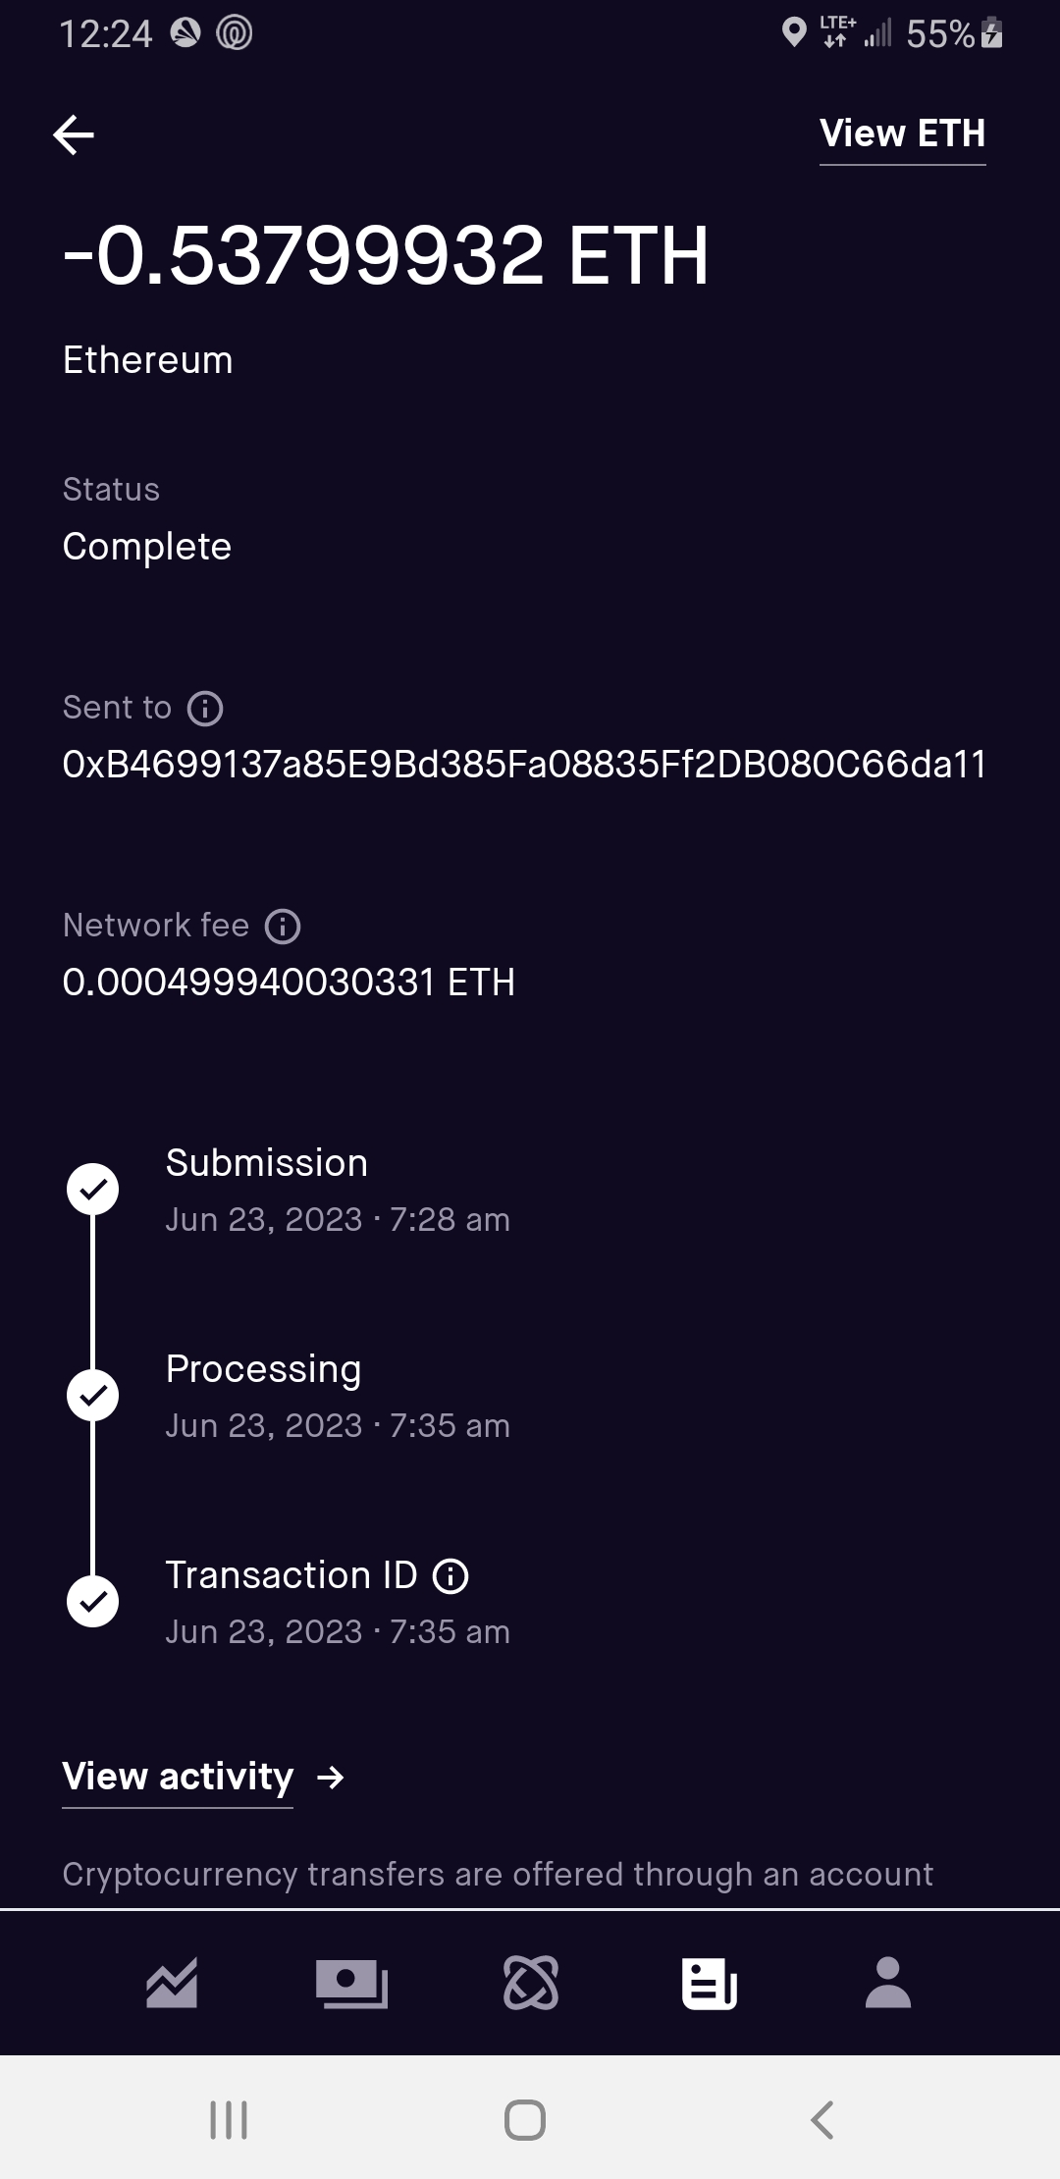Open the cash tab icon

point(351,1983)
